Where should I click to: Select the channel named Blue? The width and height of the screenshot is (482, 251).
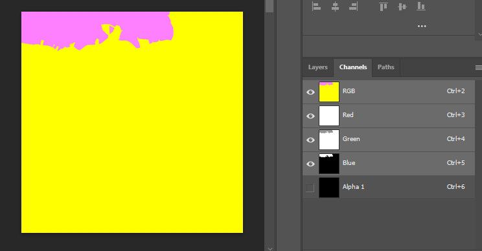(389, 164)
